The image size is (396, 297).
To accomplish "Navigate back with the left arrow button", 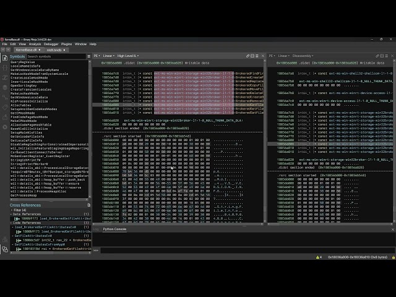I will [3, 50].
